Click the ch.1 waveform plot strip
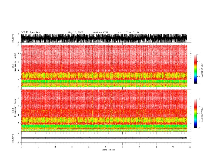 [104, 38]
